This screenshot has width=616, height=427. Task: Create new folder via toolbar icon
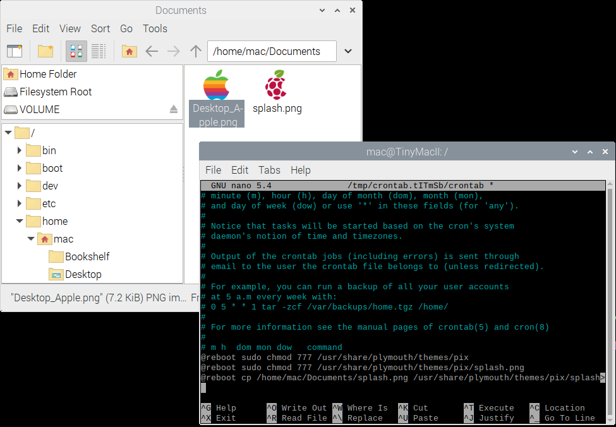click(45, 51)
